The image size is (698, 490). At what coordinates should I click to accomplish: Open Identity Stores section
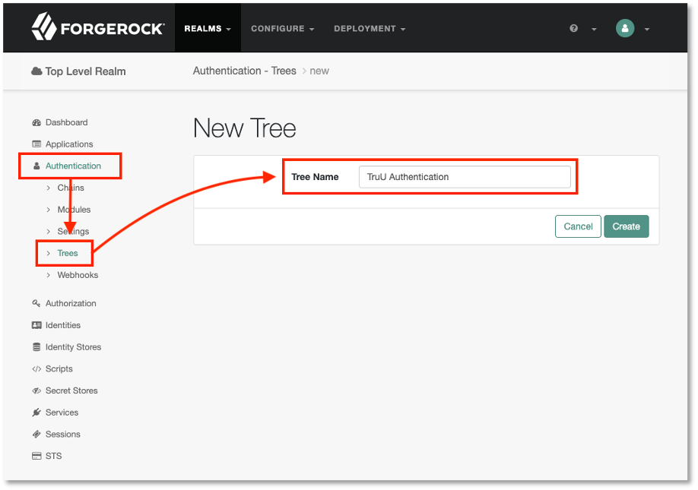[x=73, y=347]
